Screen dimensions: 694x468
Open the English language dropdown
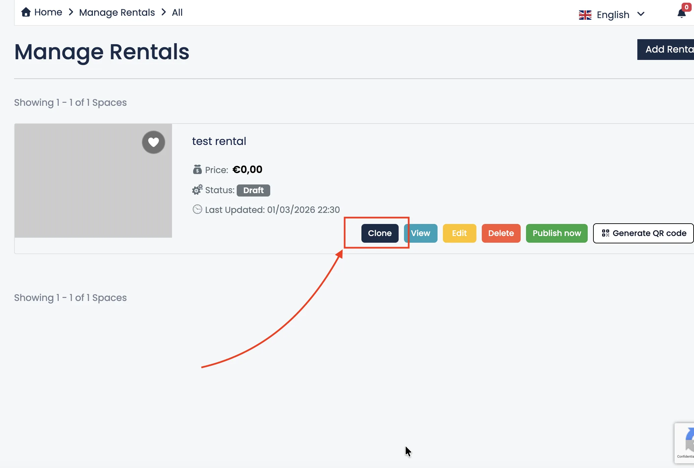coord(613,14)
